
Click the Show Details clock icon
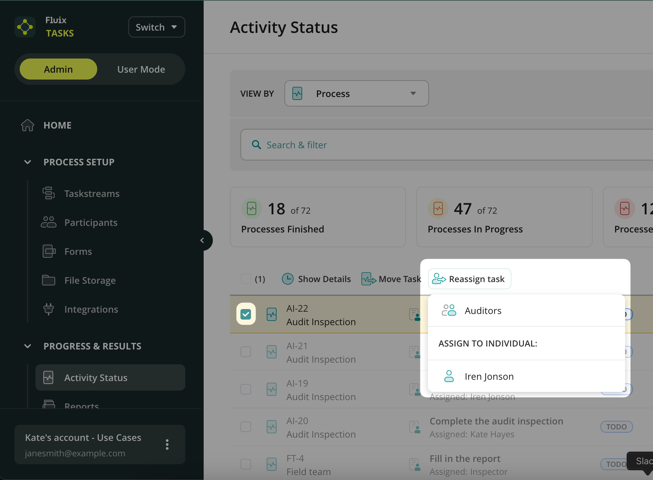coord(288,279)
